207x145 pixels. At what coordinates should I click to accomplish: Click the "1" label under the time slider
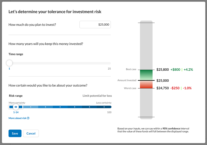point(9,68)
